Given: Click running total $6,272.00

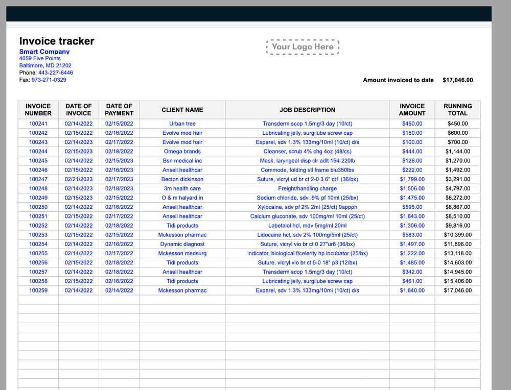Looking at the screenshot, I should [x=457, y=198].
